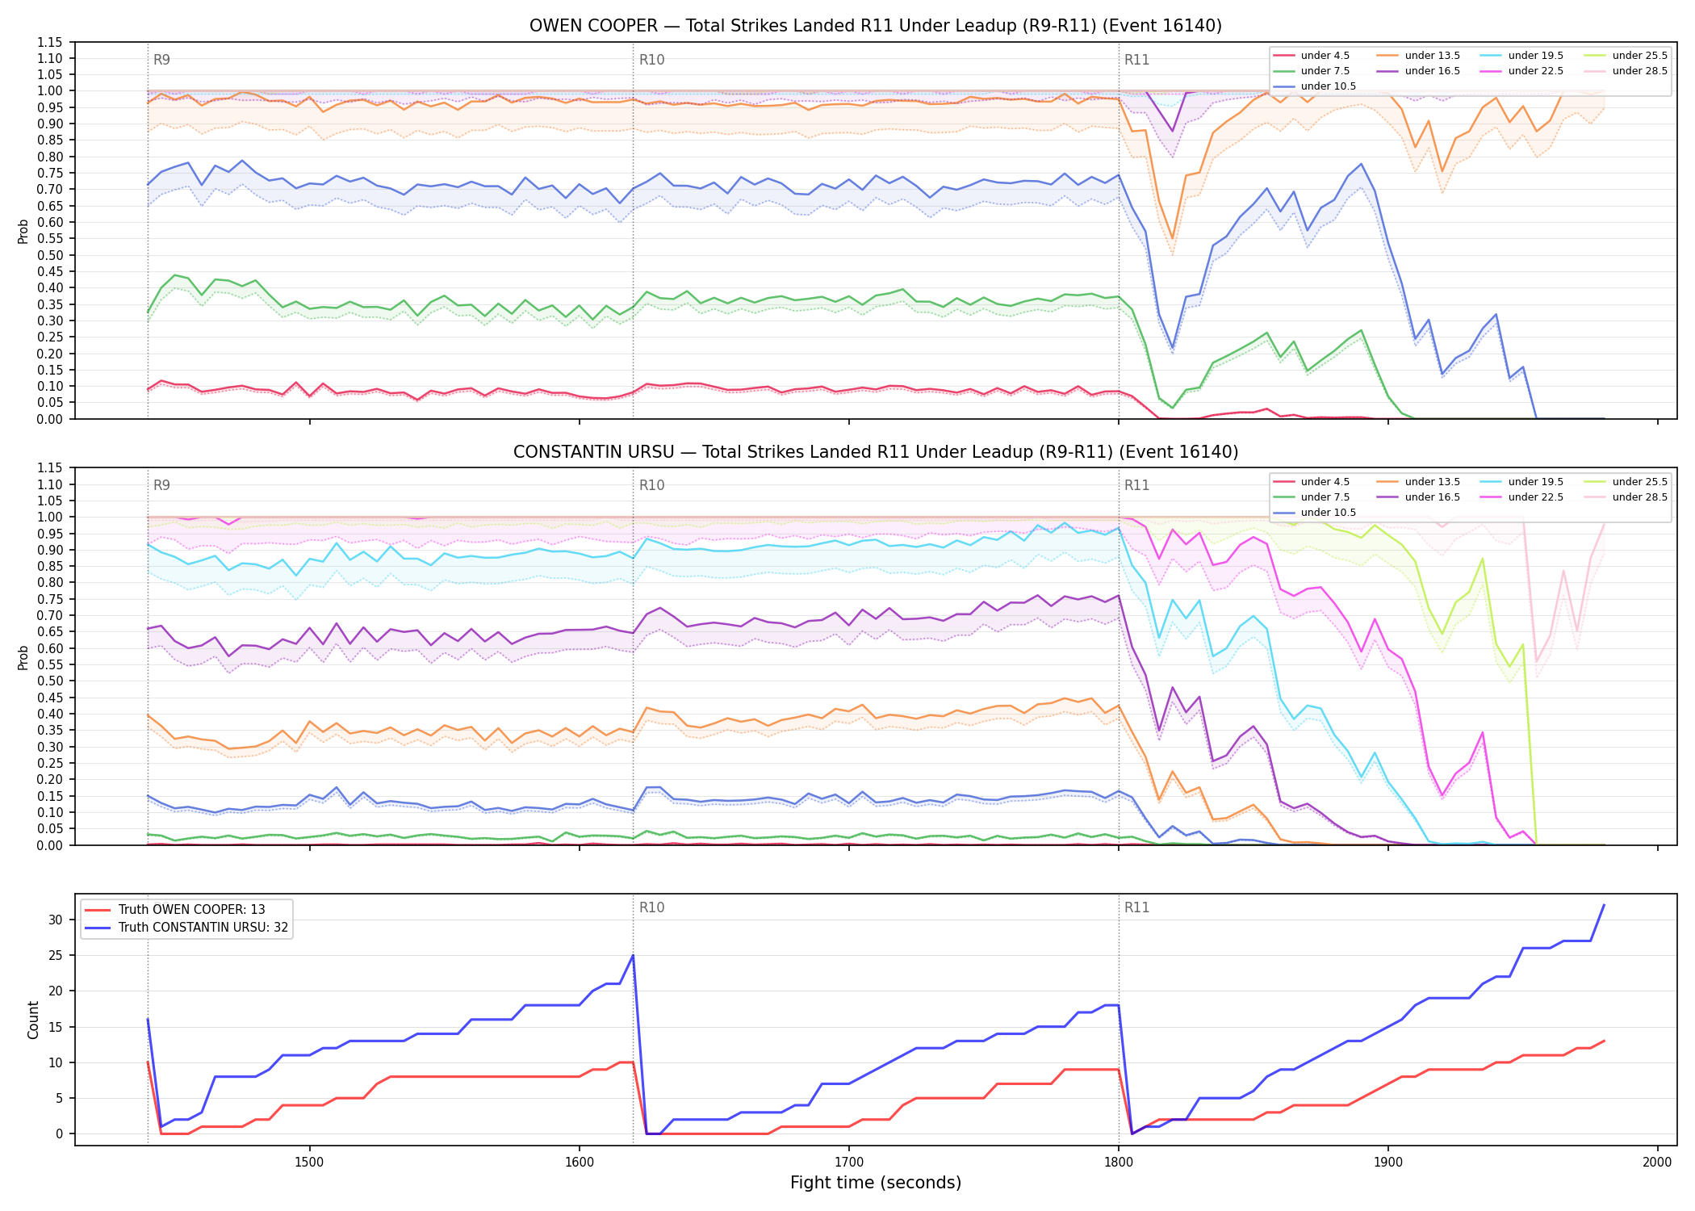
Task: Pick 'under 22.5' legend entry in Constantin Ursu chart
Action: 1521,497
